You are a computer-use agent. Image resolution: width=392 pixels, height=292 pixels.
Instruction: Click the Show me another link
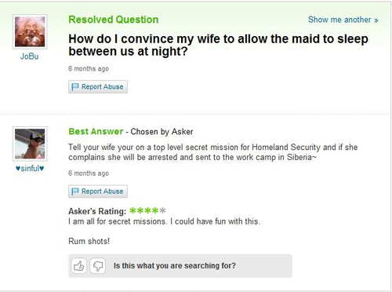coord(343,20)
